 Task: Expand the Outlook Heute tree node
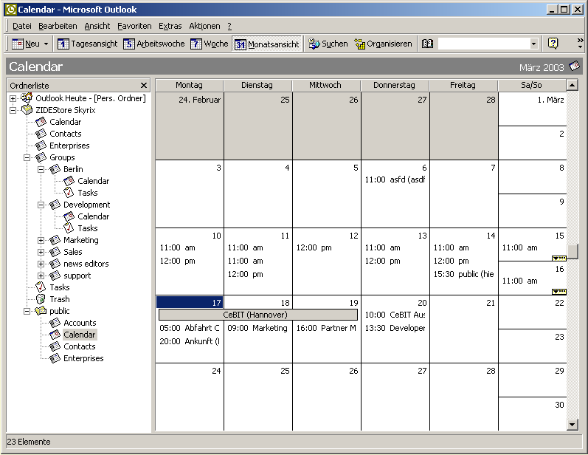[13, 98]
